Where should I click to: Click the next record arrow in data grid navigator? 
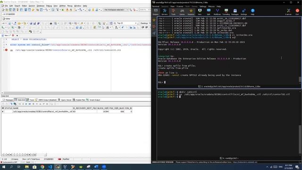pyautogui.click(x=26, y=104)
